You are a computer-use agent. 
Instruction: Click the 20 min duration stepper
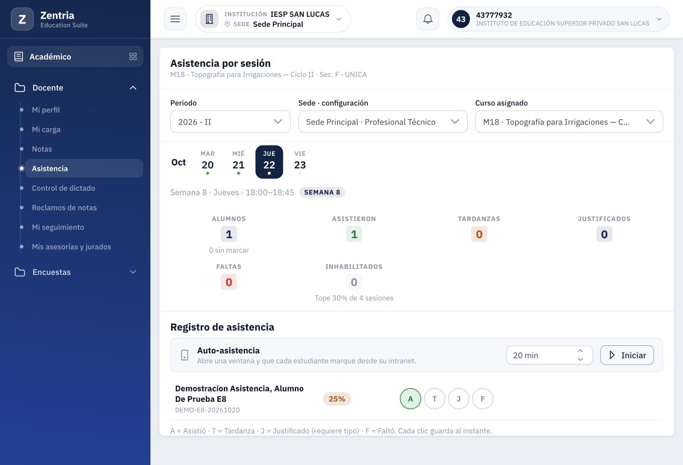549,356
